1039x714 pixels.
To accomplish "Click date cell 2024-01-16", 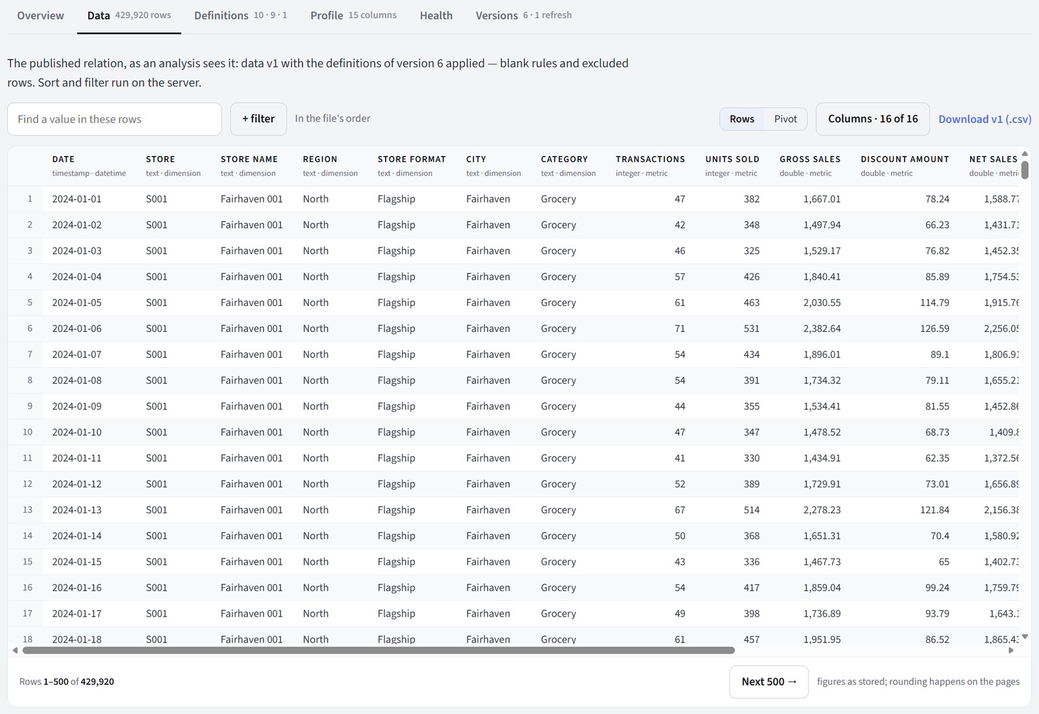I will pyautogui.click(x=77, y=587).
